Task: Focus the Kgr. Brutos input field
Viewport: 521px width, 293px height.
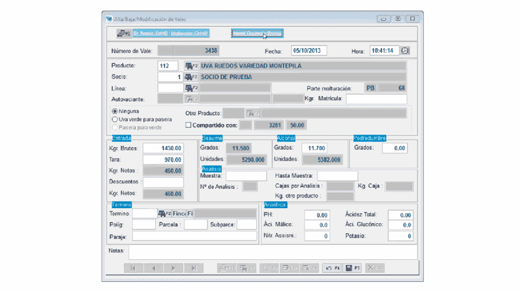Action: (163, 148)
